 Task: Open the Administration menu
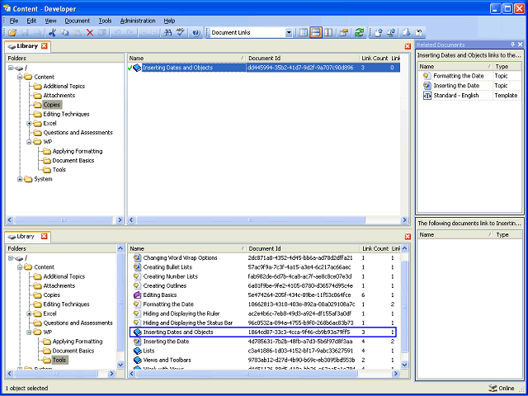pos(138,21)
